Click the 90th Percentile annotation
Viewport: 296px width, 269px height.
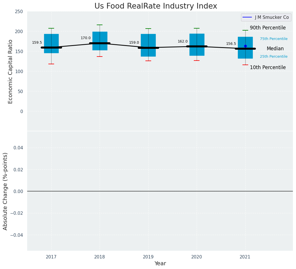(x=268, y=28)
